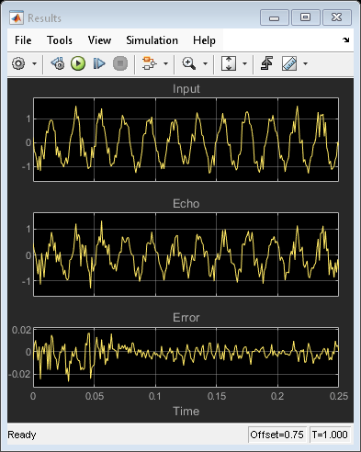The height and width of the screenshot is (452, 361).
Task: Maximize the Results window
Action: tap(305, 17)
